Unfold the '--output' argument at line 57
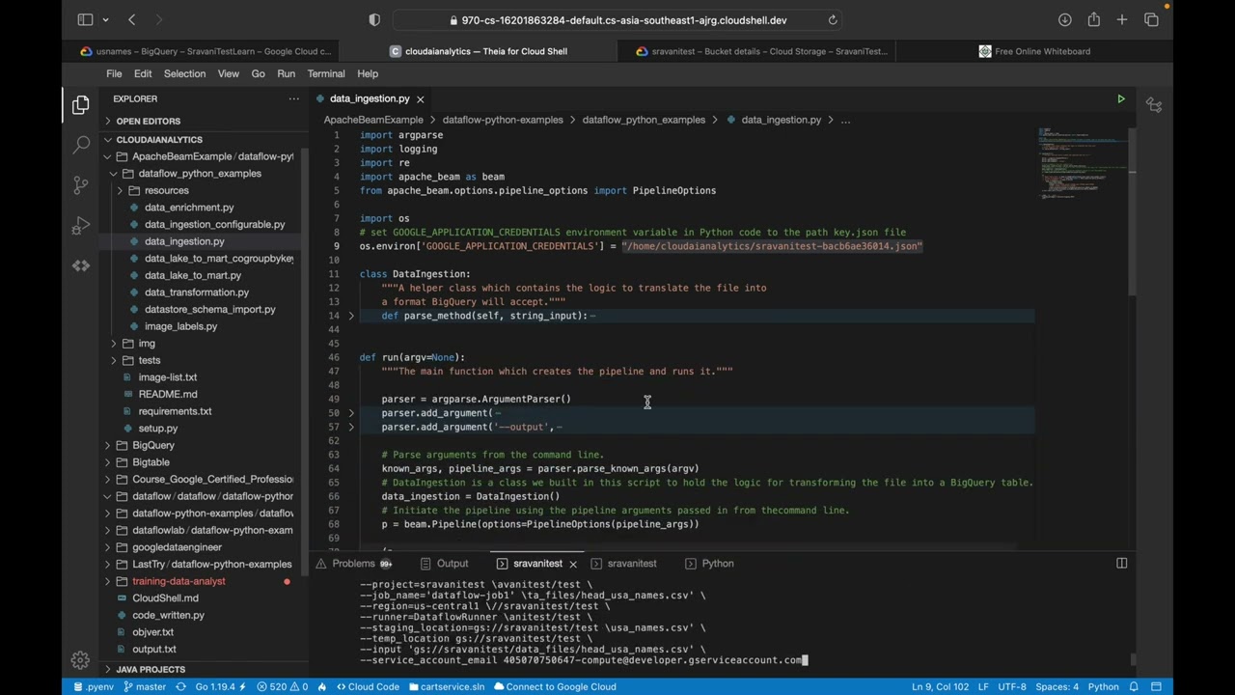The height and width of the screenshot is (695, 1235). pyautogui.click(x=351, y=427)
